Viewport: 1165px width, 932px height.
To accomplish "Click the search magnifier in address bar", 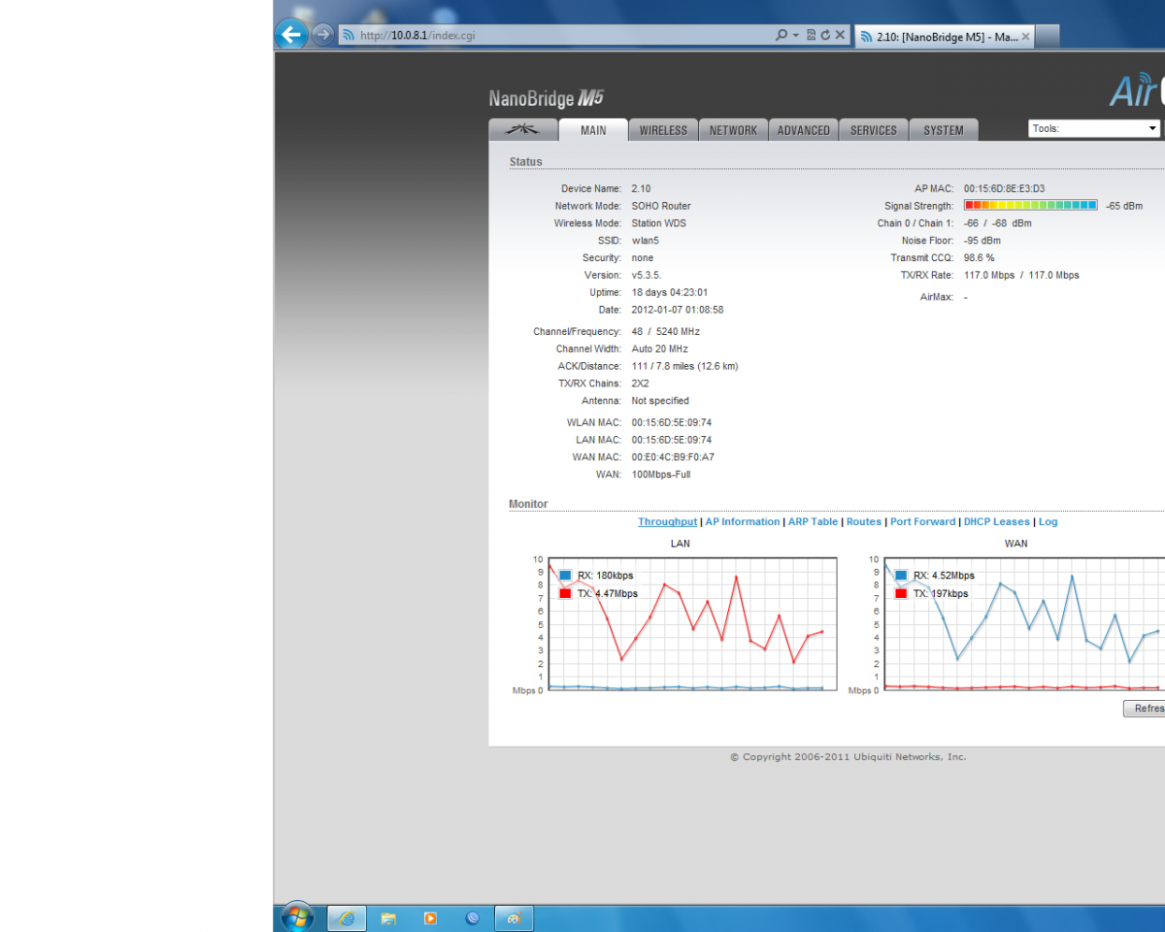I will click(782, 35).
